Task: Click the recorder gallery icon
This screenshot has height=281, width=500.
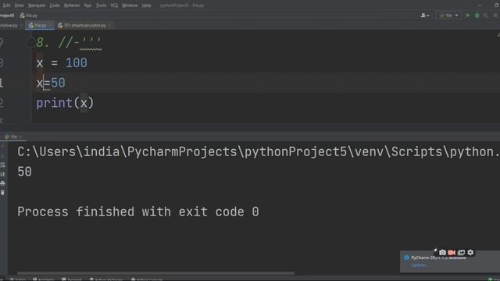Action: point(461,252)
